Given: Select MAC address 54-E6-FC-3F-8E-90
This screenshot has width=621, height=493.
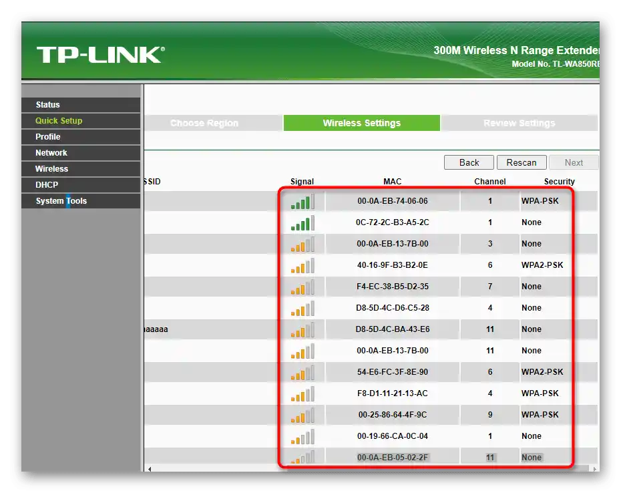Looking at the screenshot, I should coord(393,373).
